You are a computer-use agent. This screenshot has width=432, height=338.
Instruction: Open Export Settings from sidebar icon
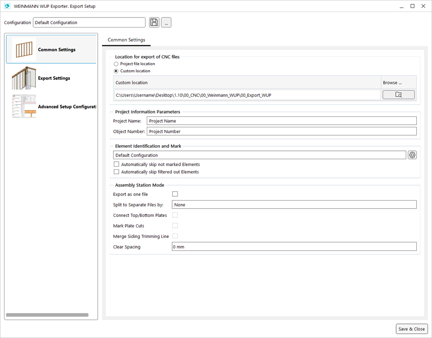coord(24,78)
